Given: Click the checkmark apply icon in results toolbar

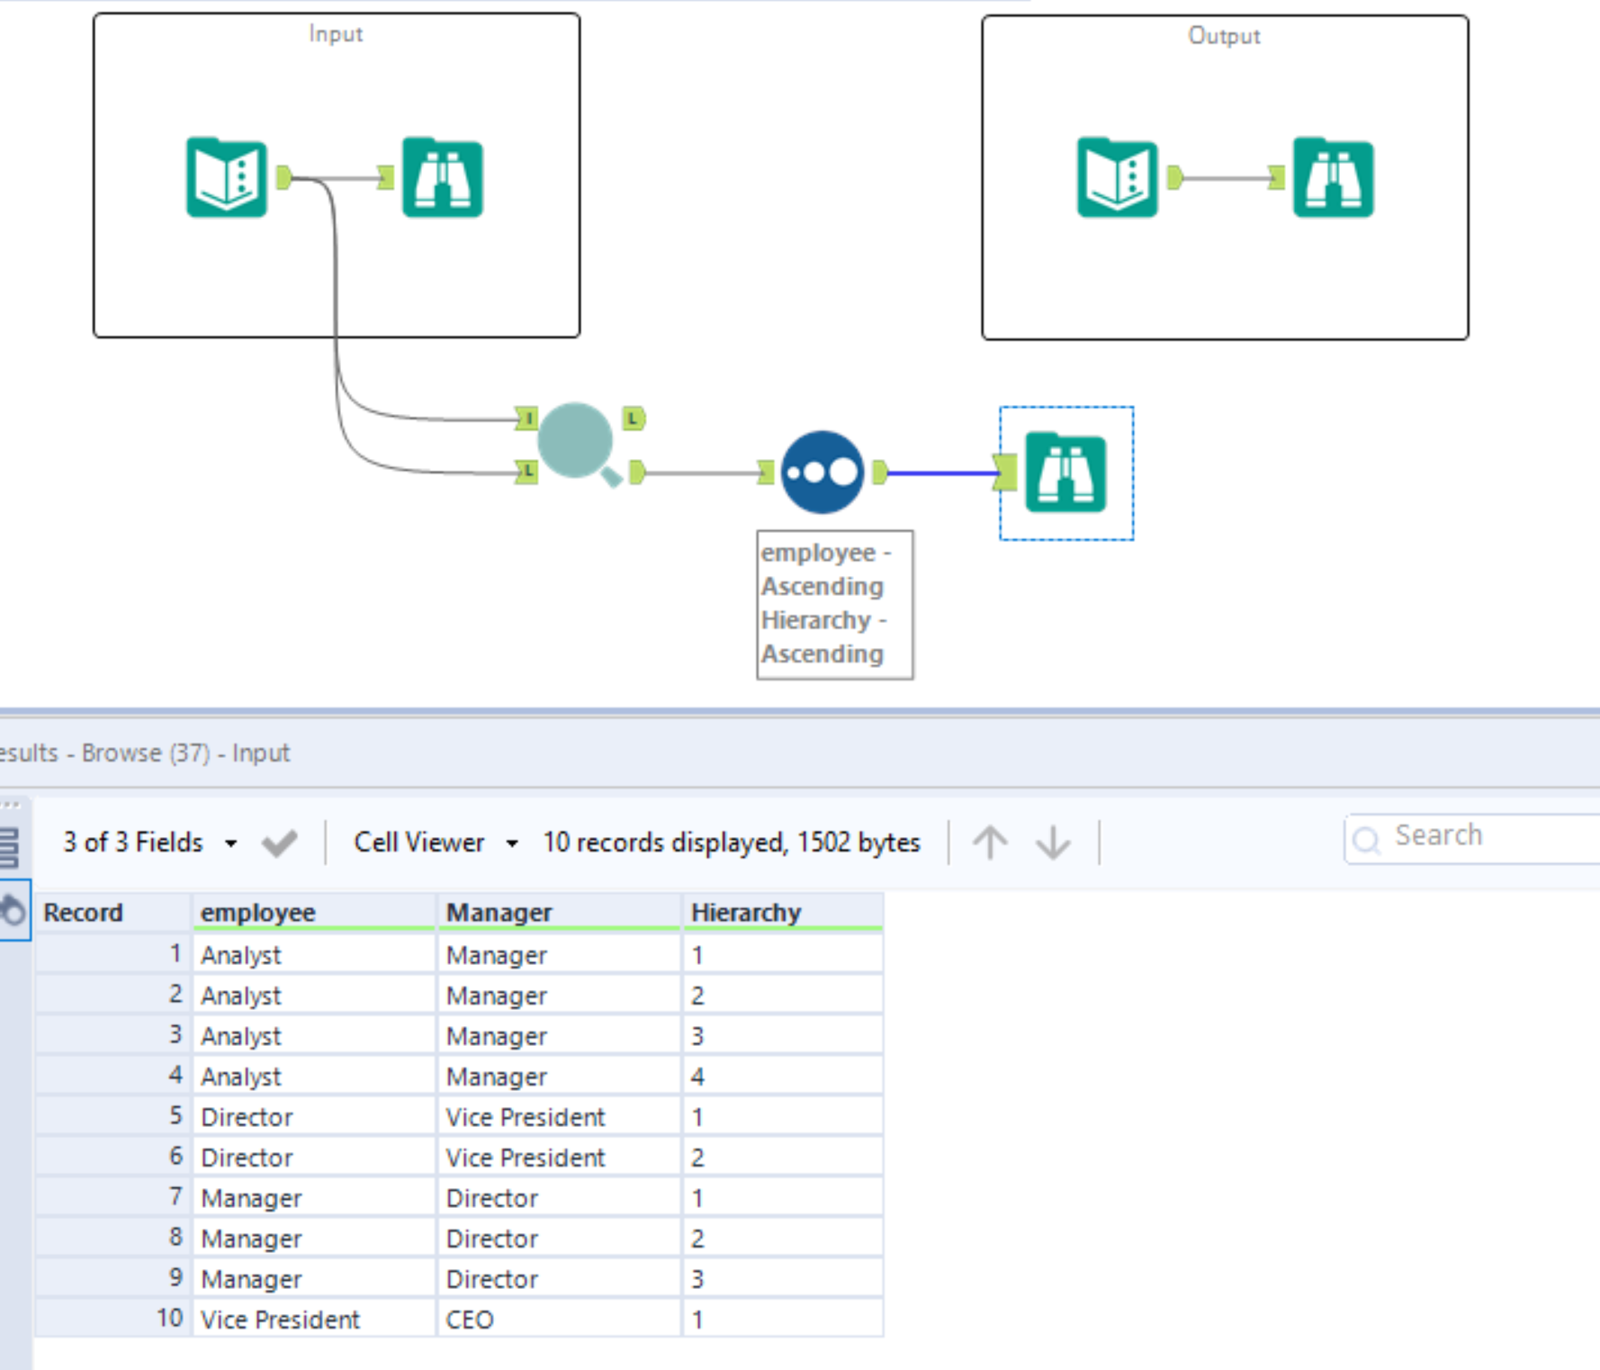Looking at the screenshot, I should coord(279,843).
